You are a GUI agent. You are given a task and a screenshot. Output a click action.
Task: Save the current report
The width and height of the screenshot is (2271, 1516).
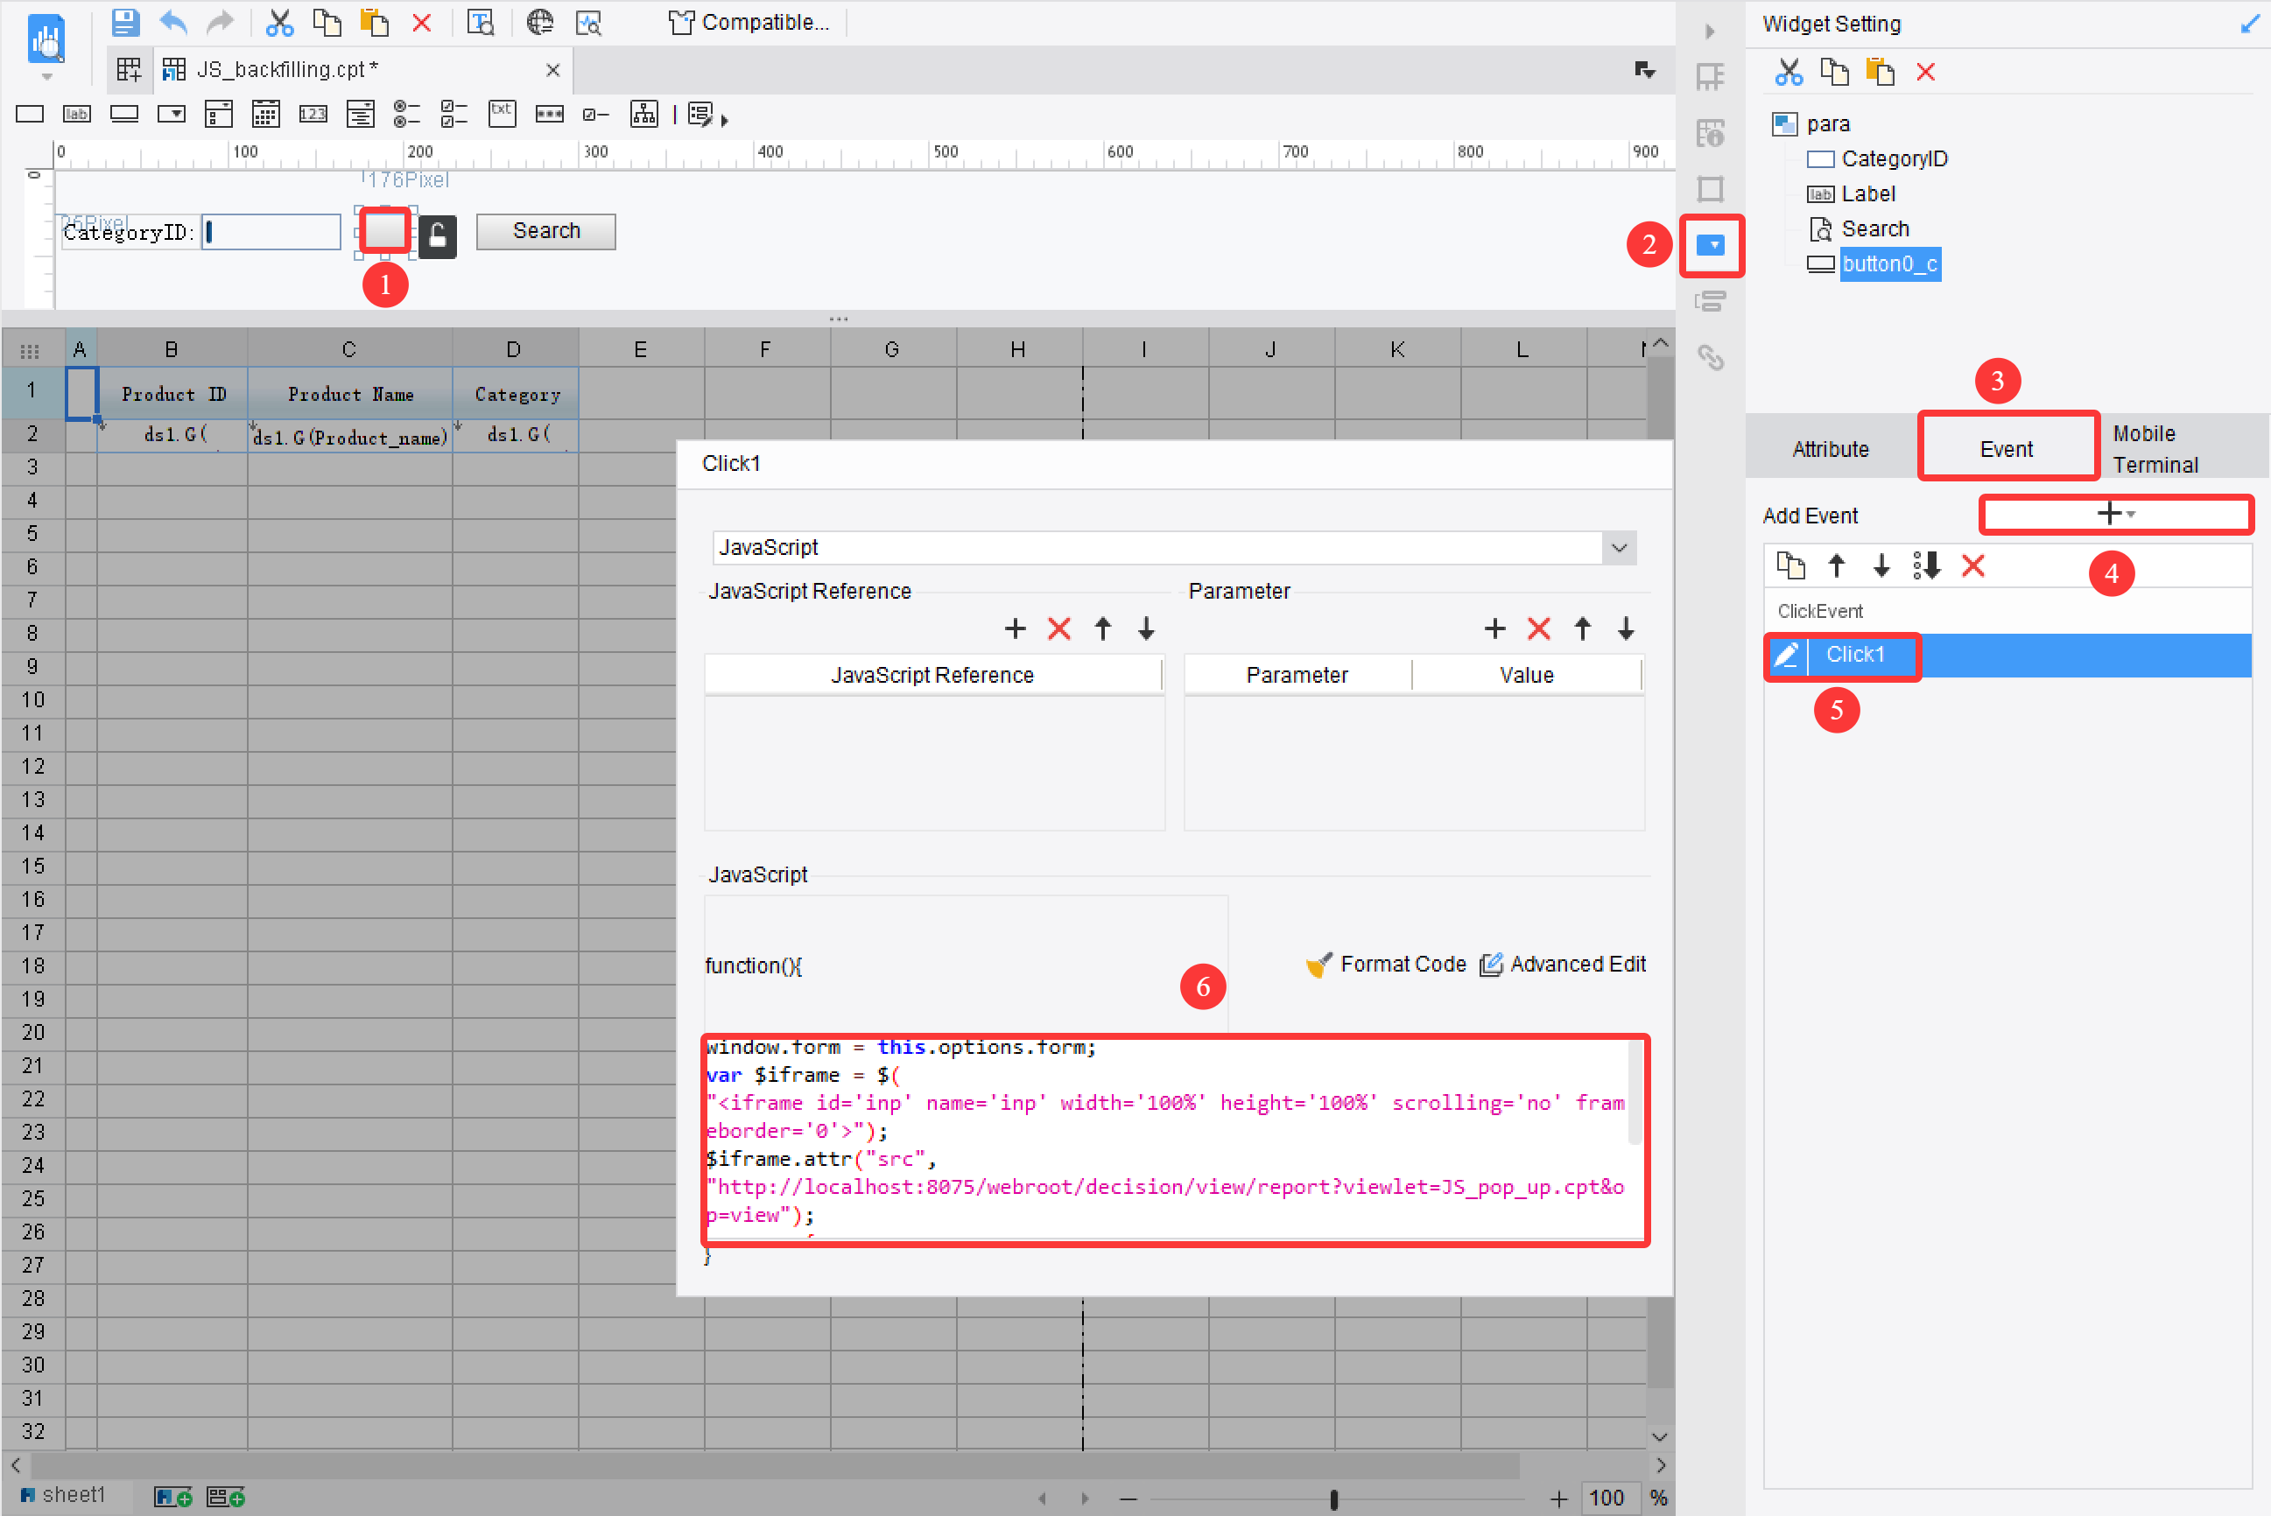click(126, 22)
